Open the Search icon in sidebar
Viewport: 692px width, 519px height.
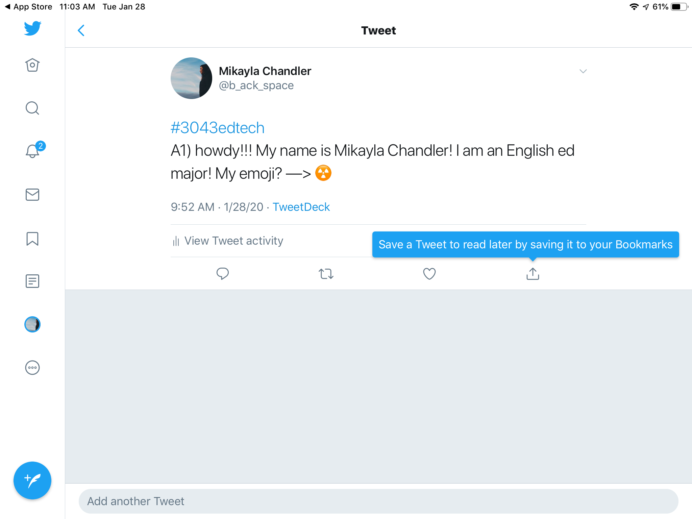click(x=32, y=108)
